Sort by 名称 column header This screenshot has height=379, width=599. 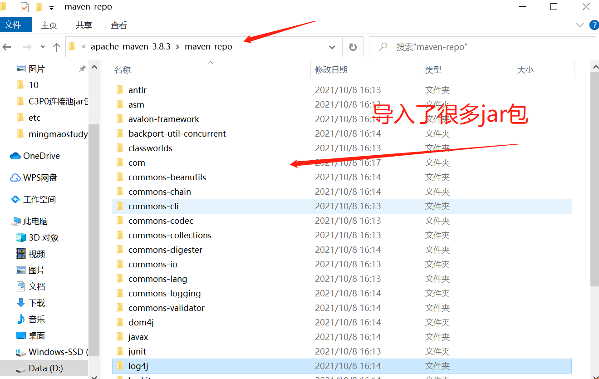[x=123, y=70]
